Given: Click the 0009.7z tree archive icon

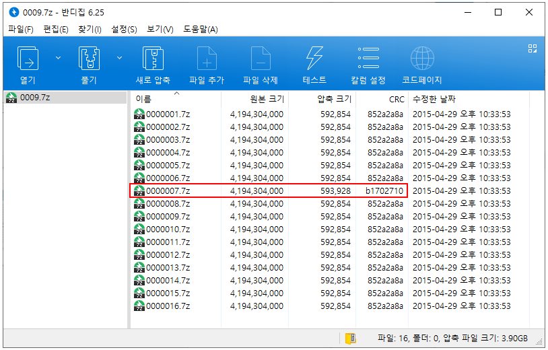Looking at the screenshot, I should [11, 98].
